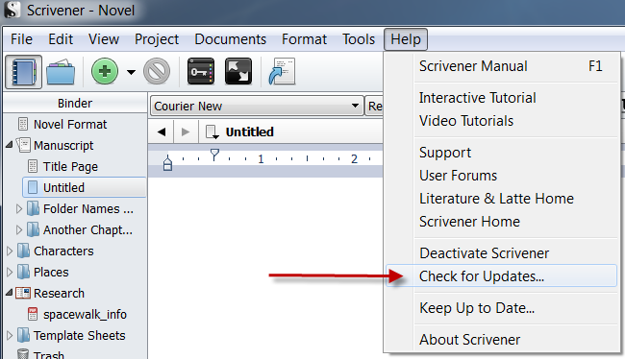Select Title Page document in Binder
This screenshot has height=359, width=625.
[70, 166]
